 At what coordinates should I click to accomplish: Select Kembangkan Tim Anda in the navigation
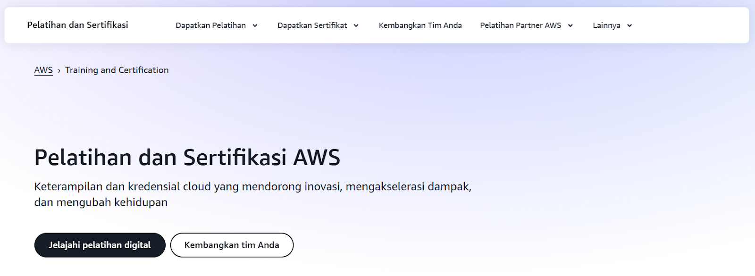click(x=419, y=25)
